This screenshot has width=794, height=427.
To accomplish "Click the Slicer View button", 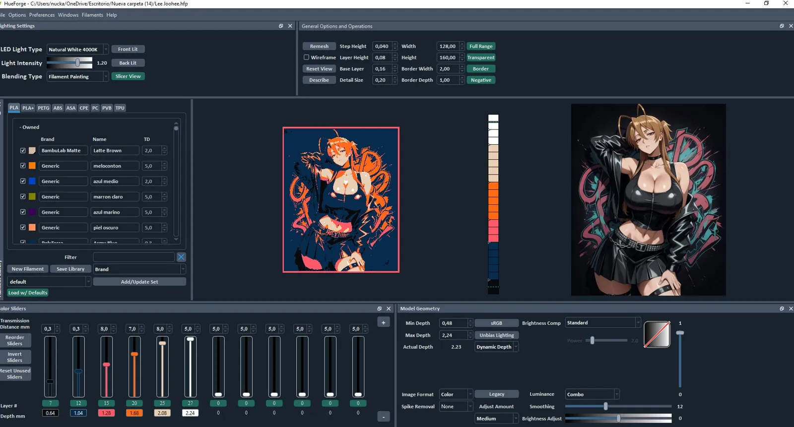I will coord(128,76).
